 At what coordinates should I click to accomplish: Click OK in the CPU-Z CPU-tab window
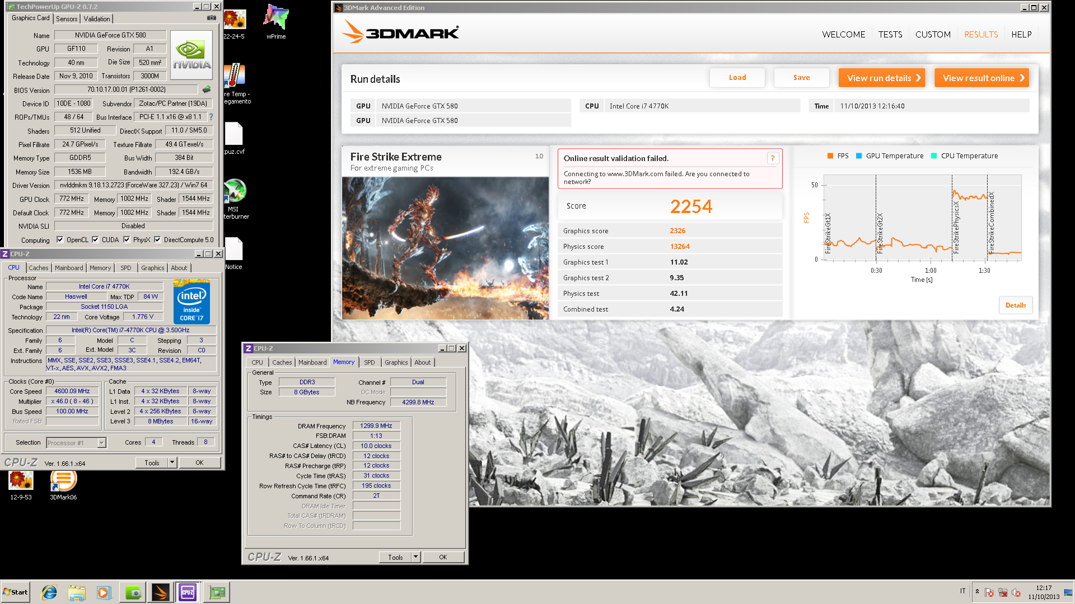(199, 463)
